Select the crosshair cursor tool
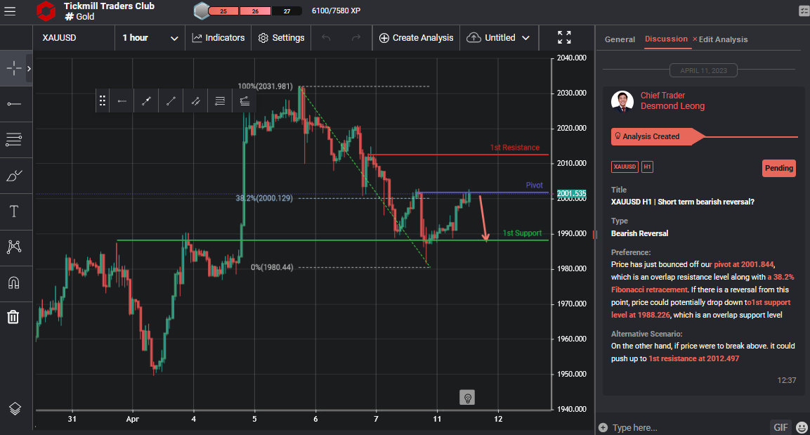This screenshot has height=435, width=810. pyautogui.click(x=14, y=68)
